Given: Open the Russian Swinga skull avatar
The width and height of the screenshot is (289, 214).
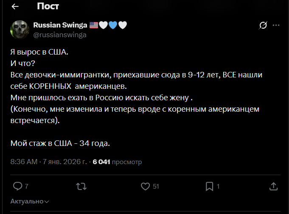Looking at the screenshot, I should [x=20, y=30].
